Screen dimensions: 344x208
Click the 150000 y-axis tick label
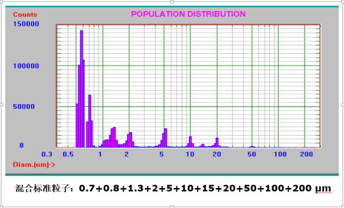pos(26,24)
